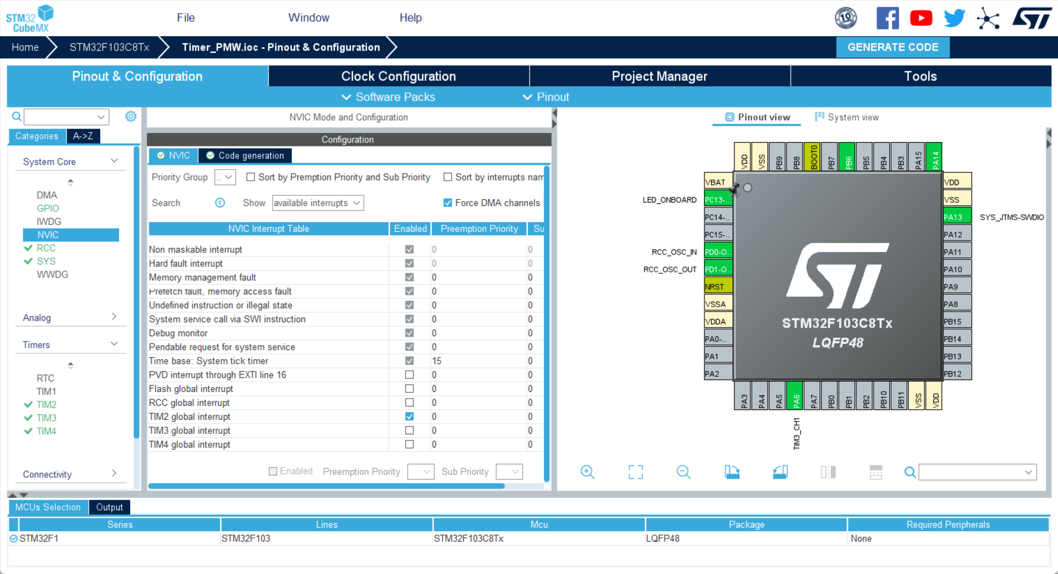Enable PVD interrupt through EXTI line 16
The width and height of the screenshot is (1058, 574).
point(409,375)
